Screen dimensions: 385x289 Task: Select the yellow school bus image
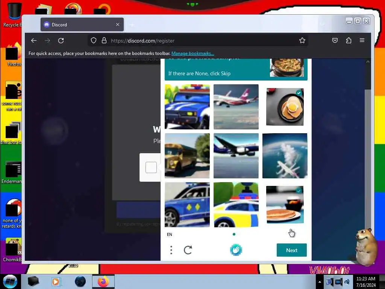click(x=187, y=155)
